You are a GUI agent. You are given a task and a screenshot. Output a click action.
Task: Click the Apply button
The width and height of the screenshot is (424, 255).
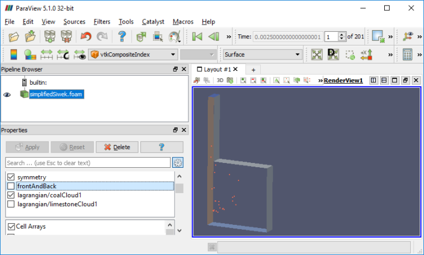[27, 147]
